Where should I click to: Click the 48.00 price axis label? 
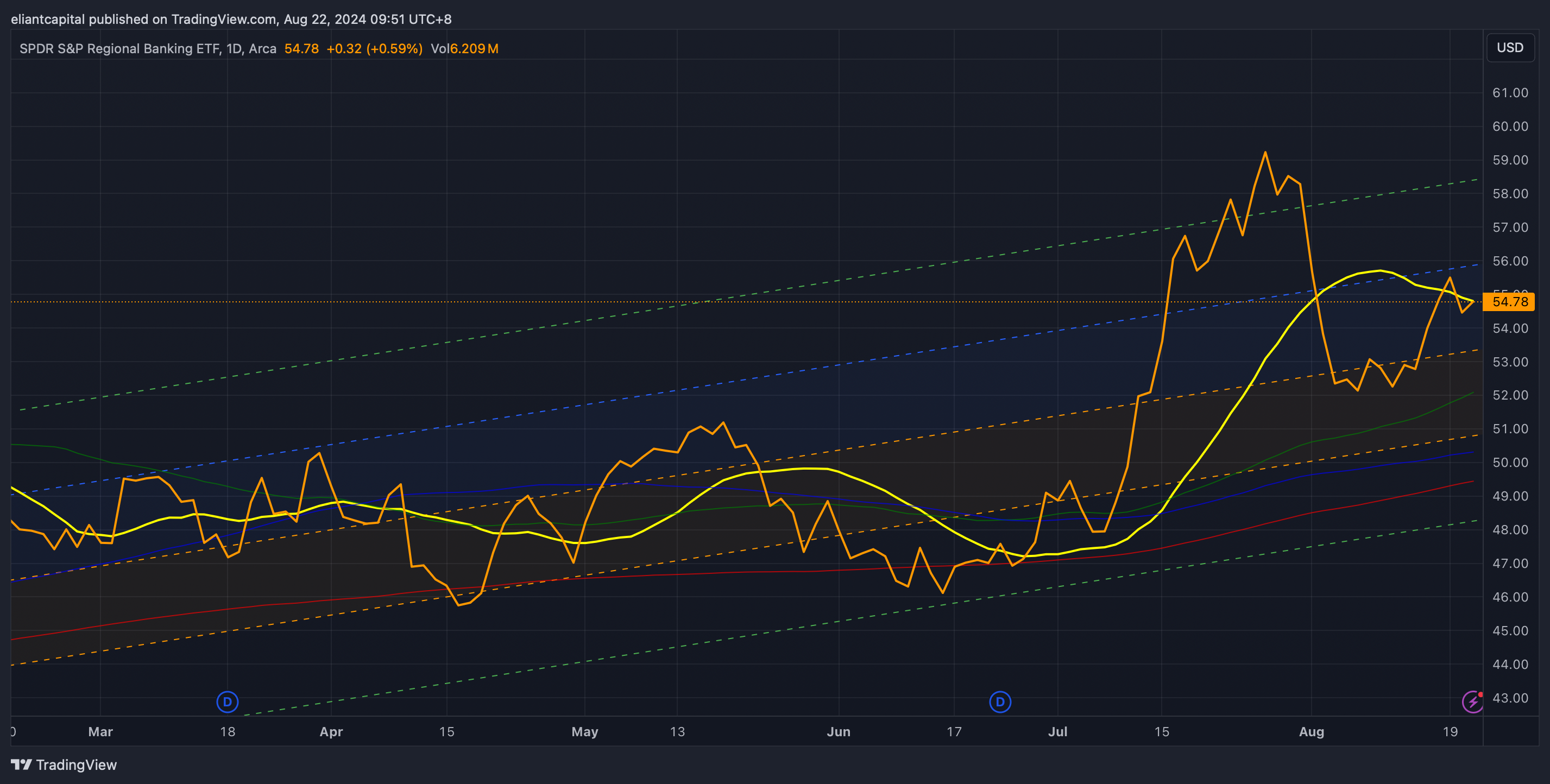click(1510, 530)
